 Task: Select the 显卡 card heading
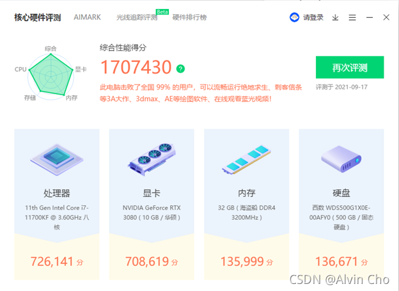tap(152, 193)
